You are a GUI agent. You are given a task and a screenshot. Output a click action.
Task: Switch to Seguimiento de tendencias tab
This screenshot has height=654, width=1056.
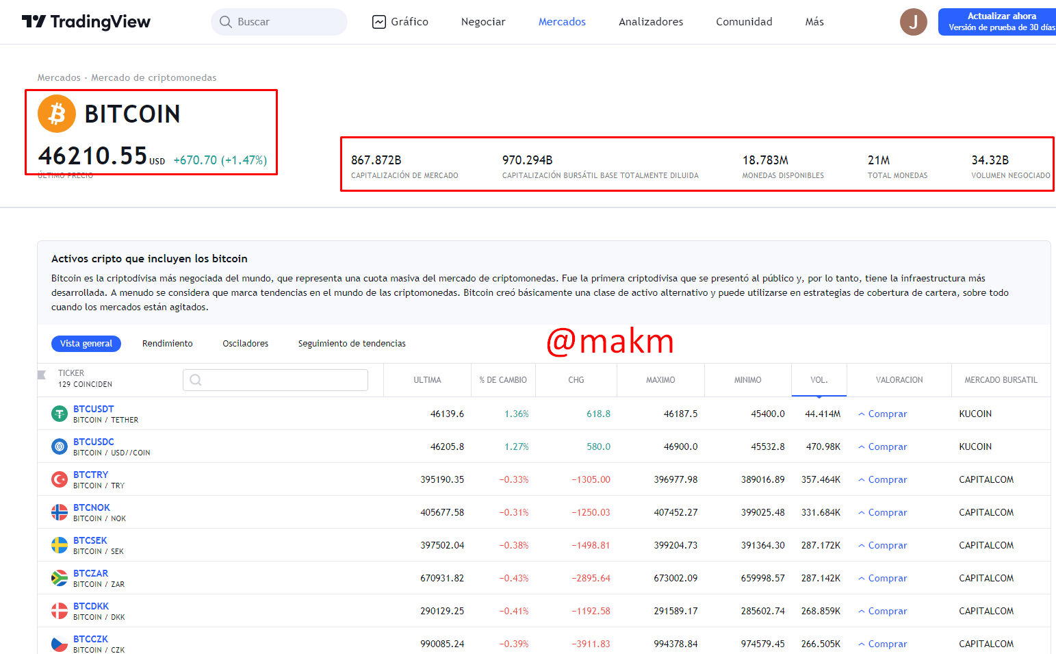[352, 344]
